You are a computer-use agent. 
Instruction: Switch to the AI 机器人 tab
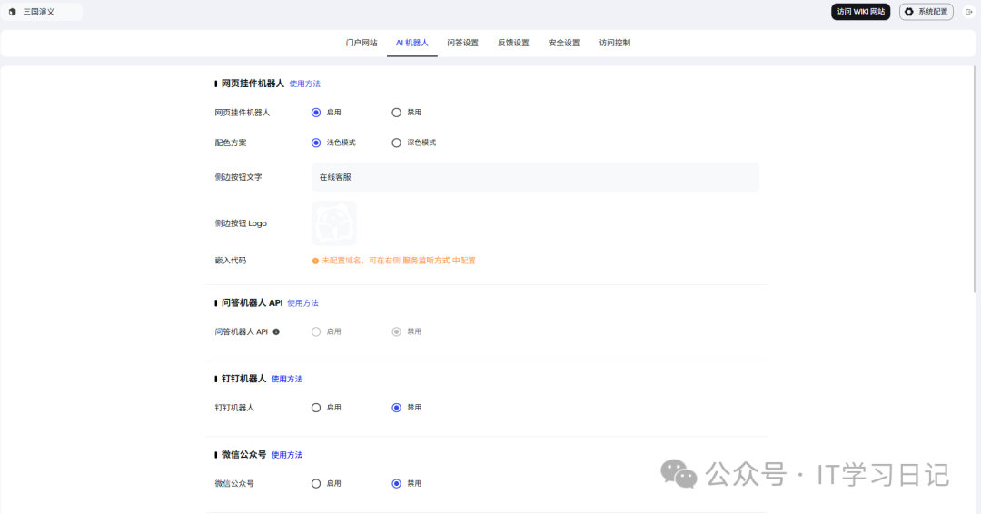click(412, 44)
